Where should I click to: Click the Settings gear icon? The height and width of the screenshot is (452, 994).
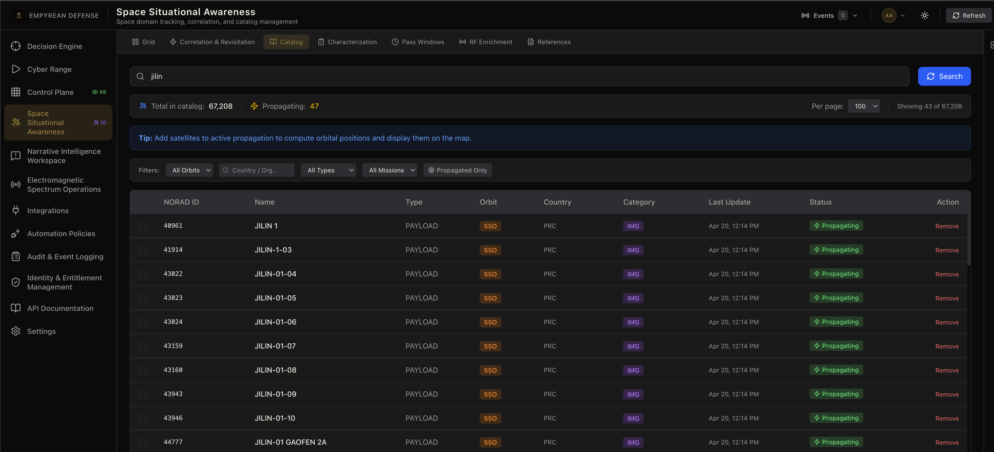point(15,331)
